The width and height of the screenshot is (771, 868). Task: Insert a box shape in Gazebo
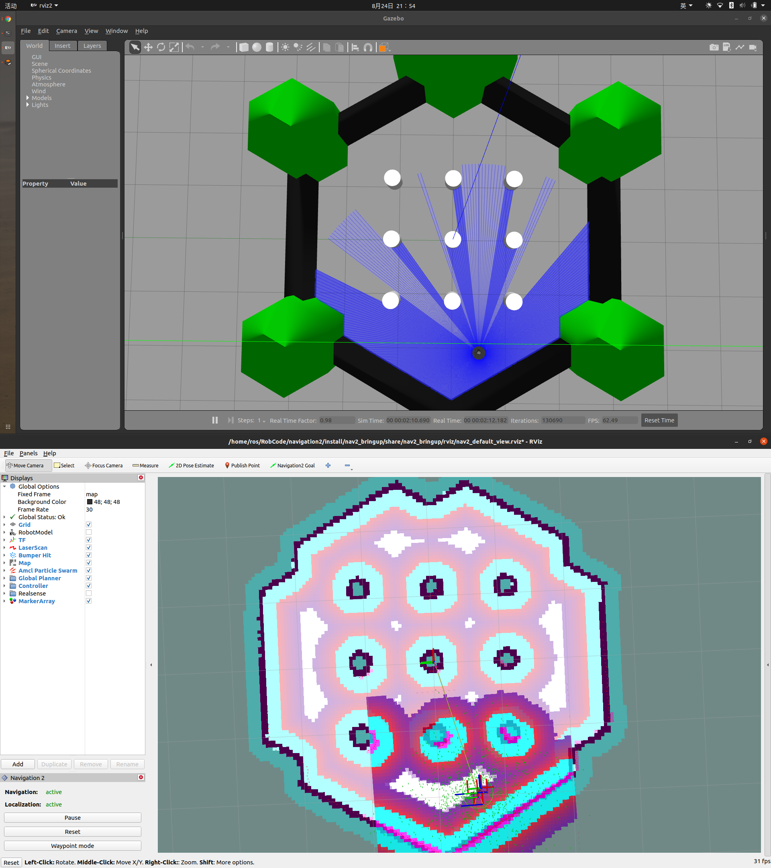pos(244,47)
